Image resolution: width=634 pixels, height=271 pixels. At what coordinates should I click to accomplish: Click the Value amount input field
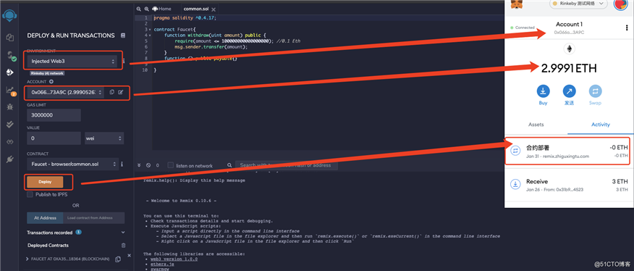tap(54, 138)
